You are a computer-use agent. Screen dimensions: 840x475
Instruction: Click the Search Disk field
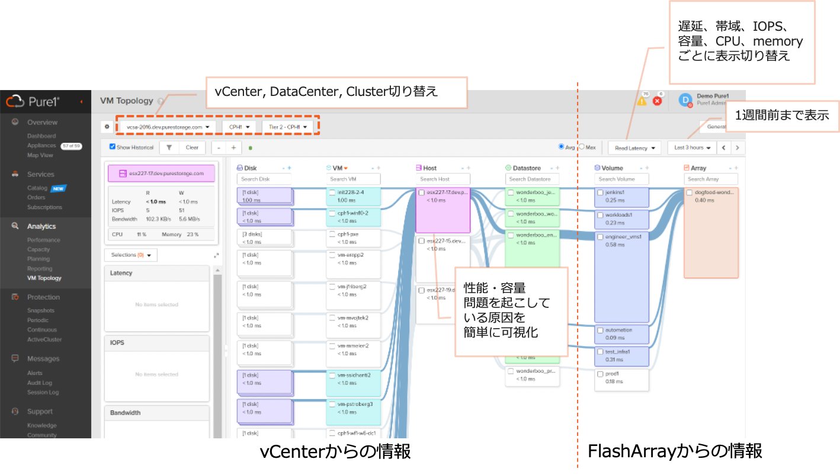264,179
